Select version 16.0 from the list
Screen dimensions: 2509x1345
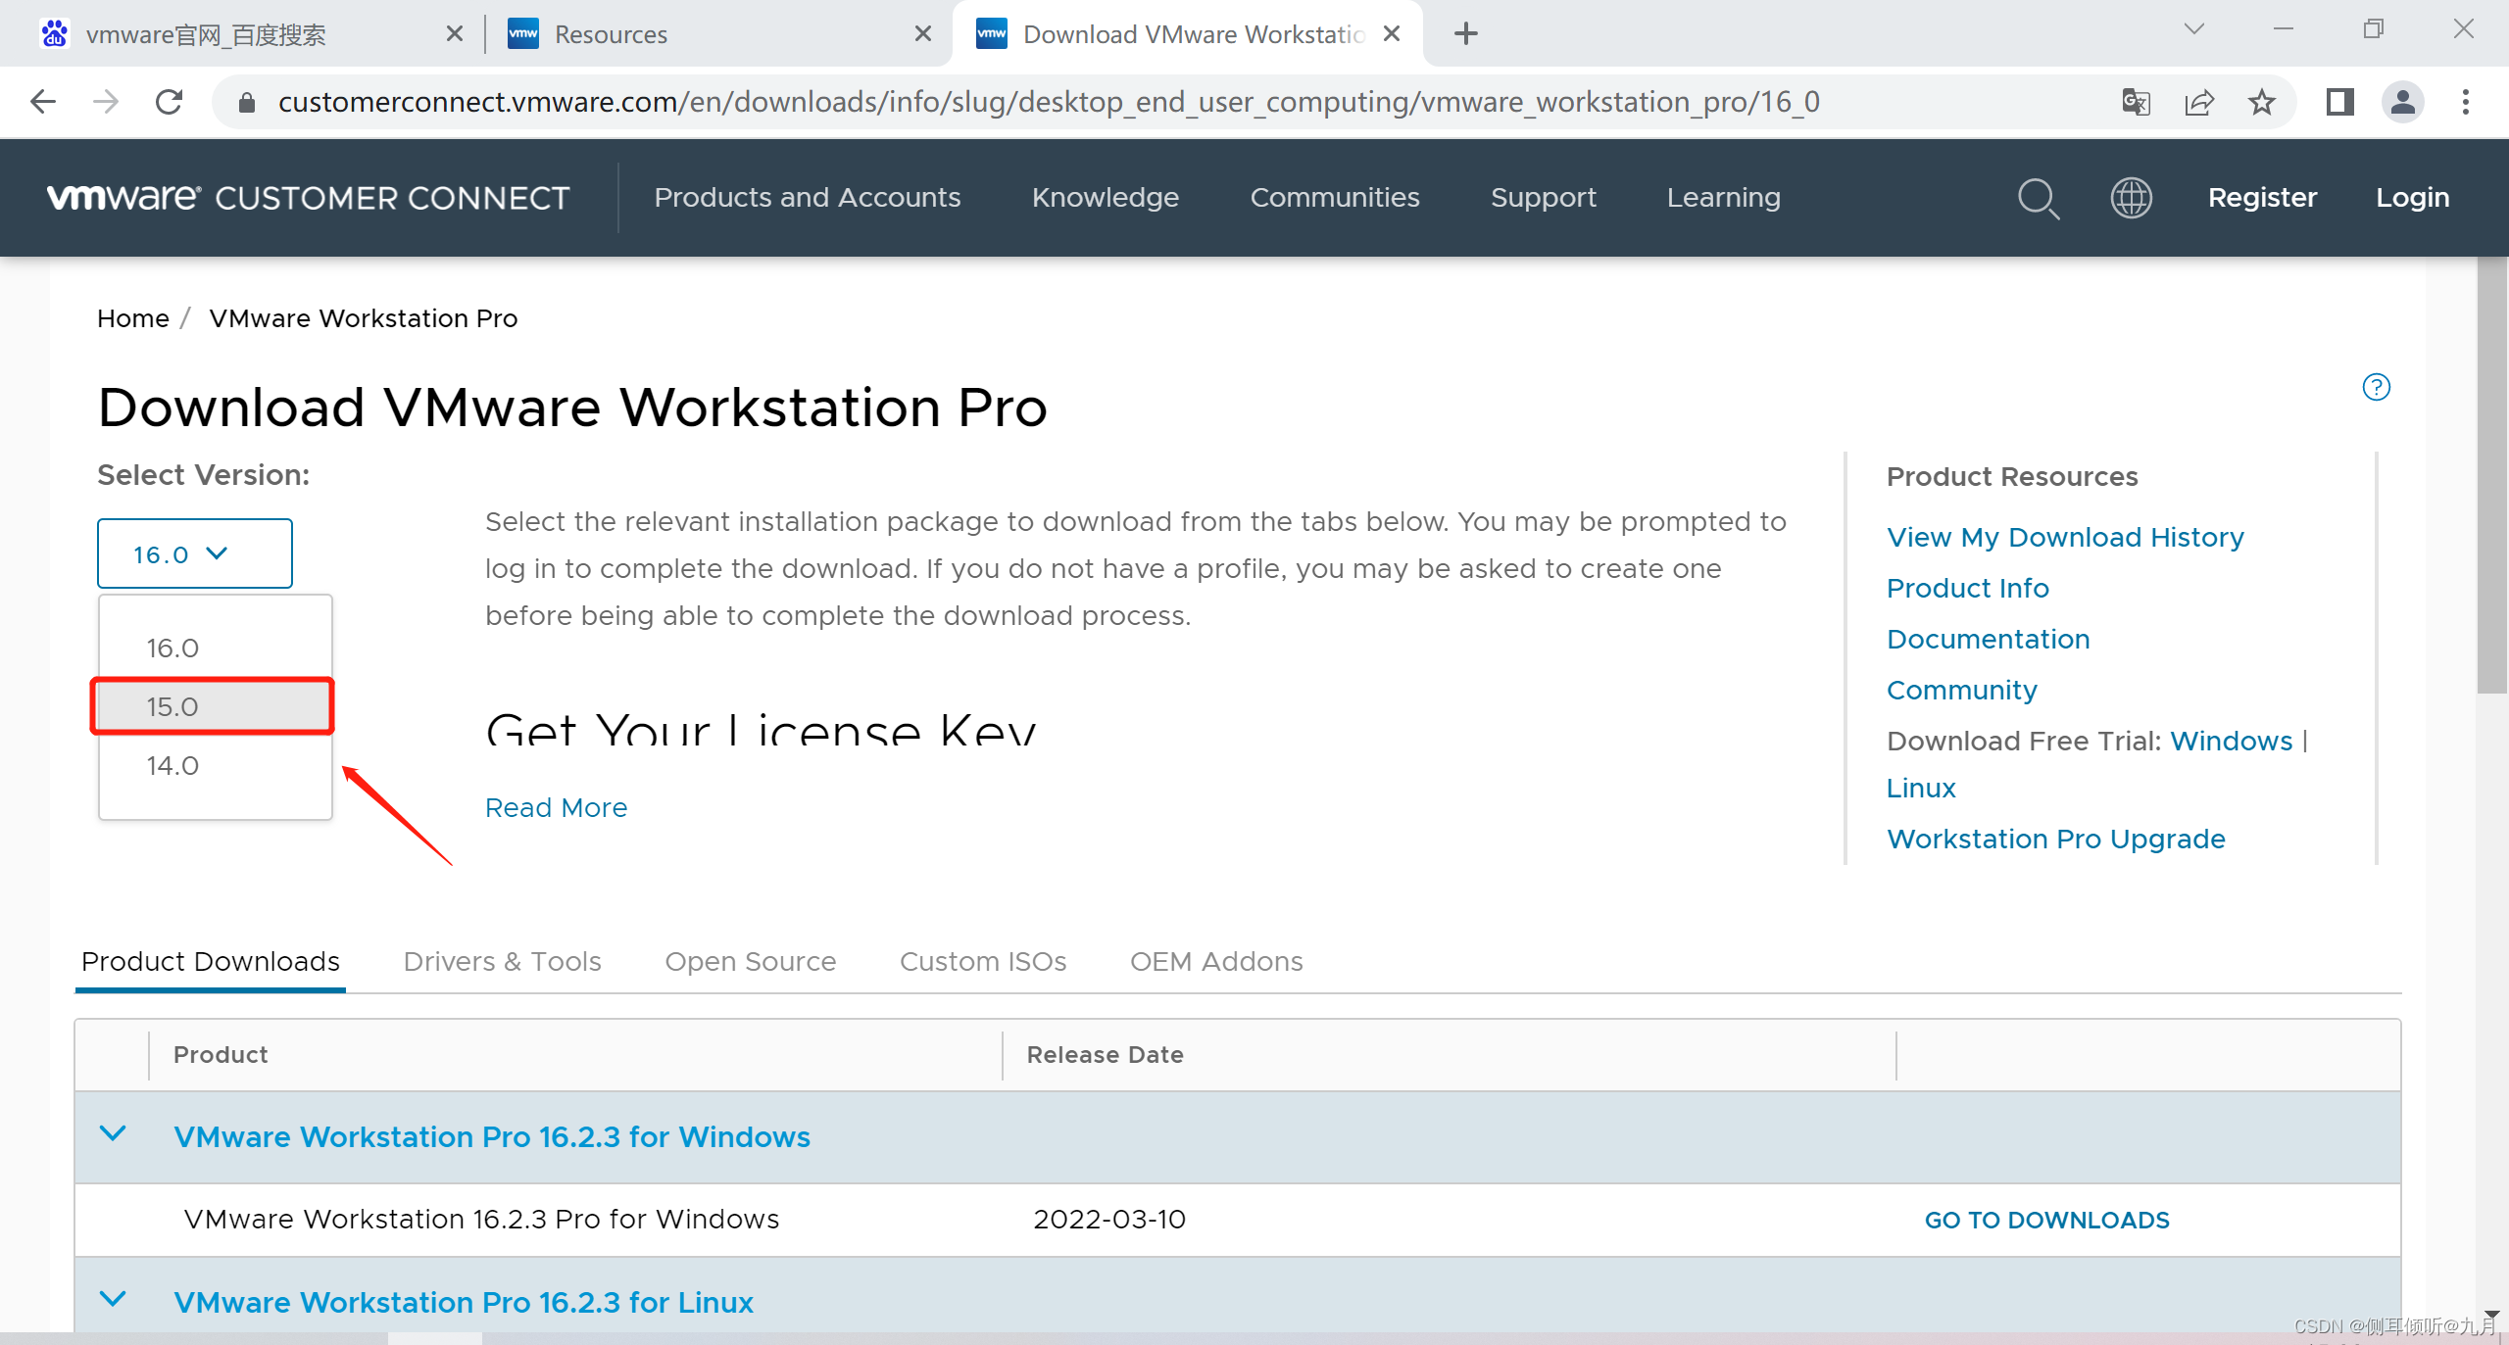click(216, 648)
